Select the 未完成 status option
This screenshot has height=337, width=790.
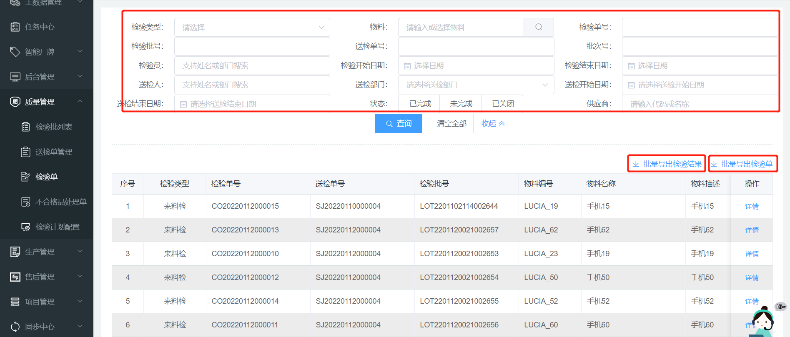461,104
